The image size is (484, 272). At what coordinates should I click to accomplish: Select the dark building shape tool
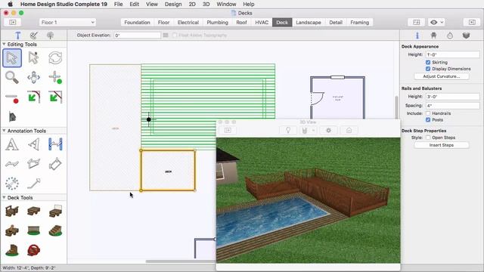[12, 117]
